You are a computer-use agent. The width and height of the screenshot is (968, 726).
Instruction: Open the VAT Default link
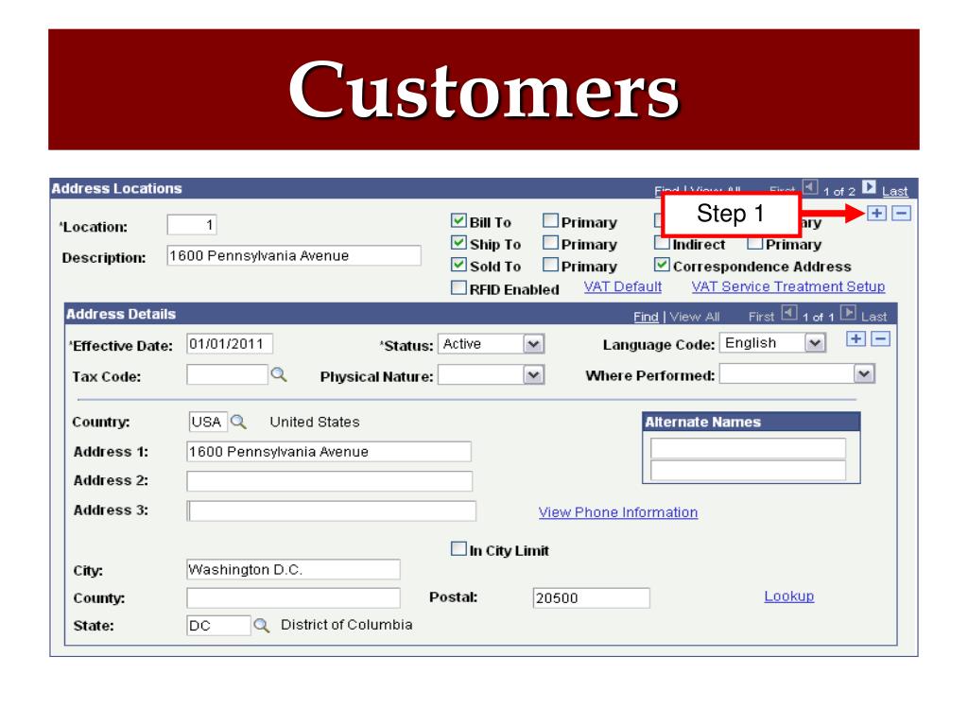click(622, 286)
